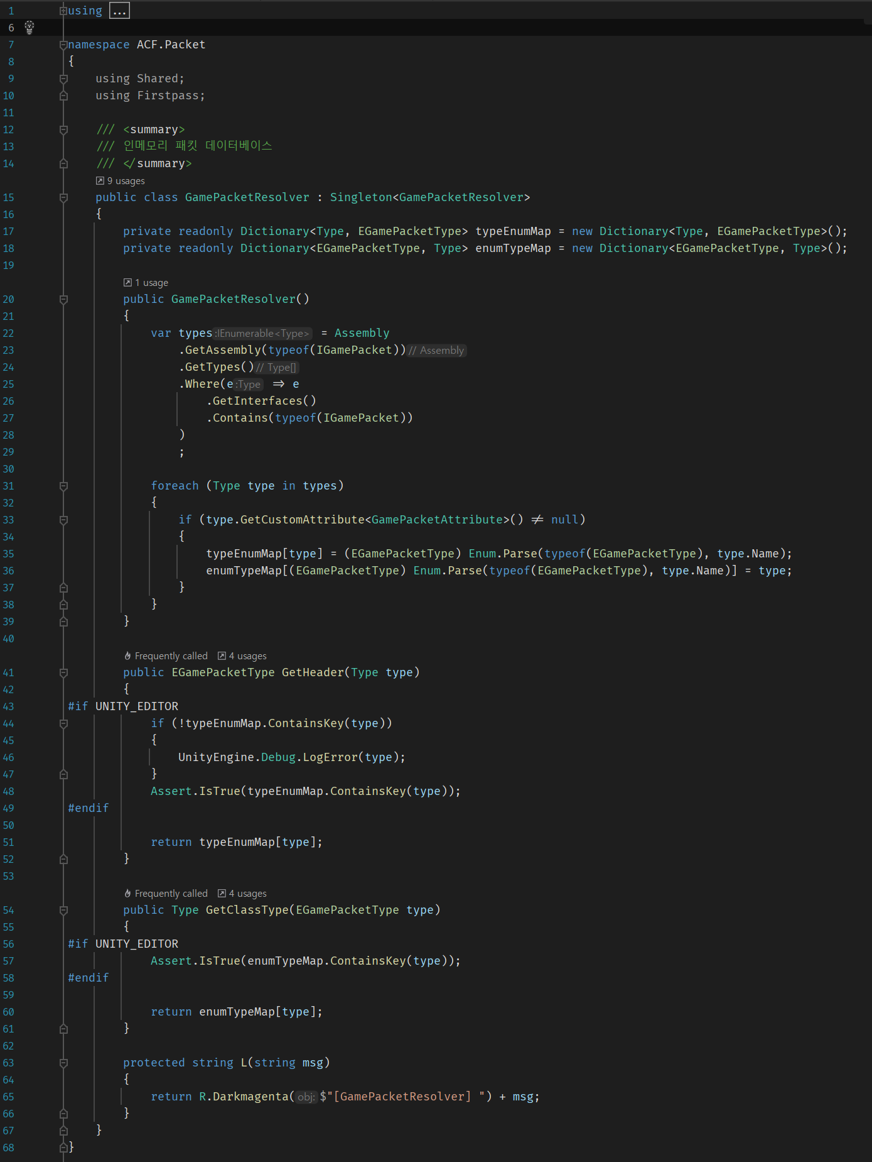Click .GetInterfaces() call on line 26

point(261,401)
